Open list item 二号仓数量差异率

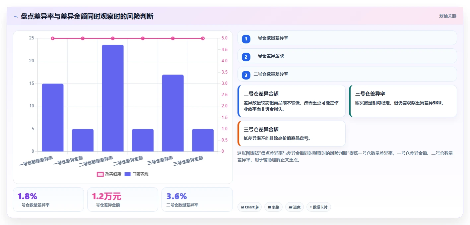point(347,74)
